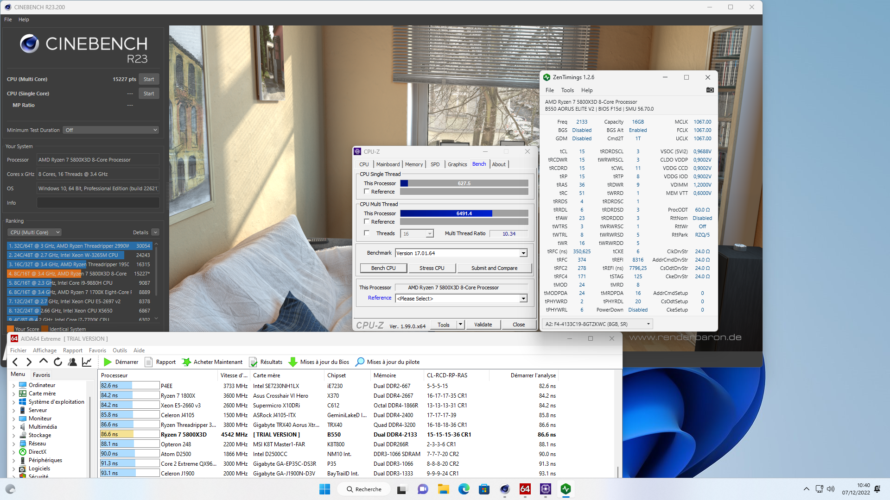Screen dimensions: 890x500
Task: Sort by the Processeur column header
Action: coord(158,375)
